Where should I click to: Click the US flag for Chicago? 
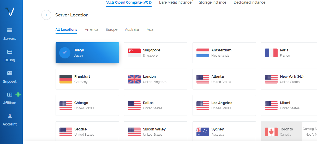66,105
